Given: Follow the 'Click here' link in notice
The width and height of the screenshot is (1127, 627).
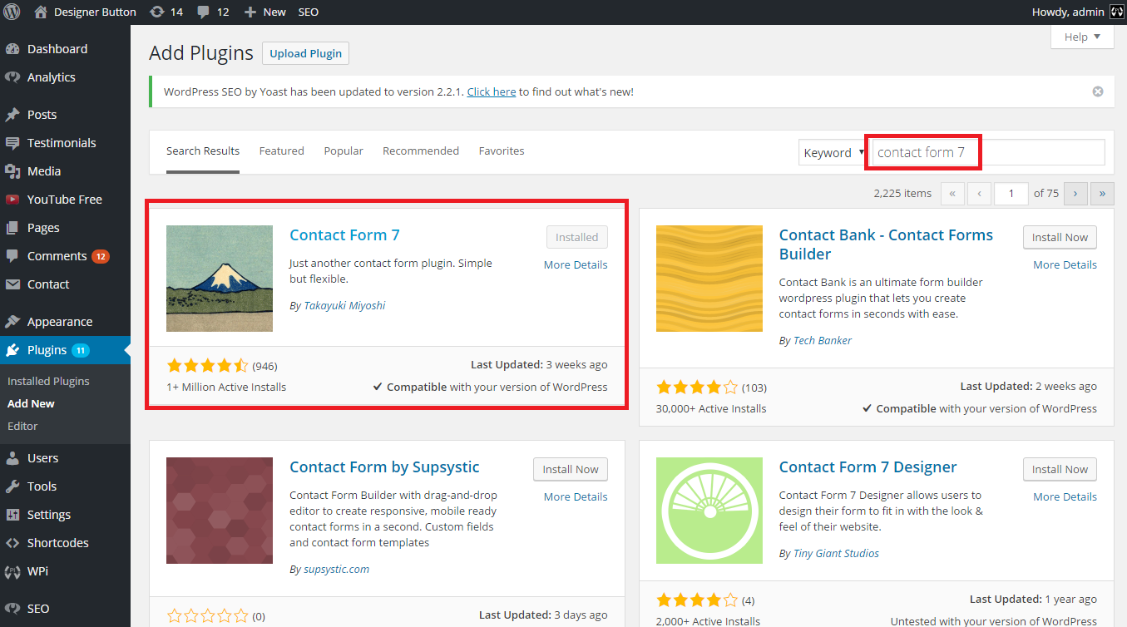Looking at the screenshot, I should pyautogui.click(x=492, y=91).
